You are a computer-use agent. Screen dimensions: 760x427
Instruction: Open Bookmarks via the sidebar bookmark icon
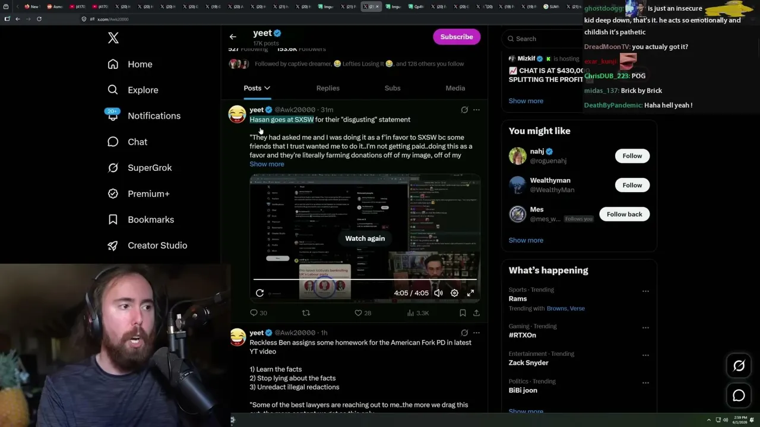[x=113, y=219]
